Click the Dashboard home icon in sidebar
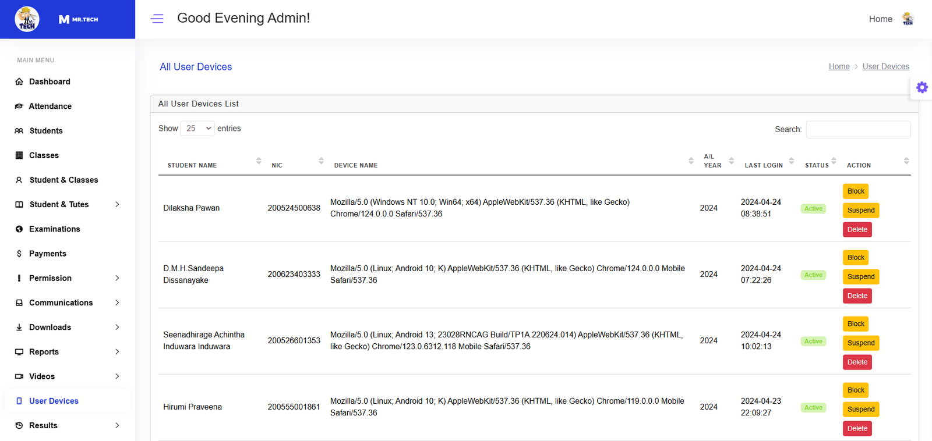Image resolution: width=932 pixels, height=441 pixels. [19, 82]
